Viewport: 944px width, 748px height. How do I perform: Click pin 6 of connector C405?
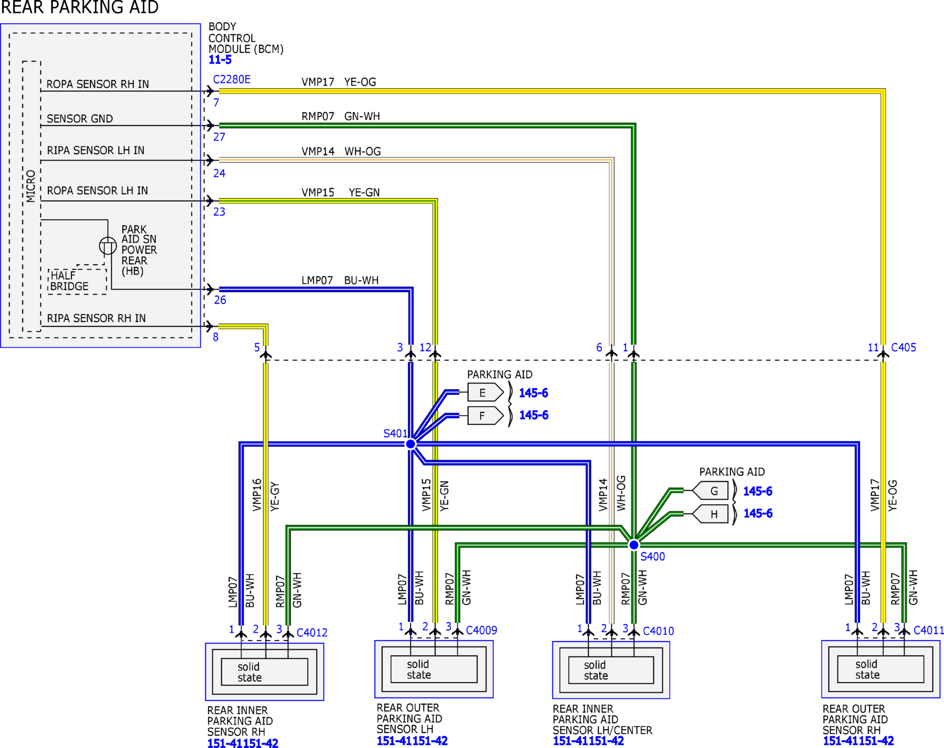(599, 347)
